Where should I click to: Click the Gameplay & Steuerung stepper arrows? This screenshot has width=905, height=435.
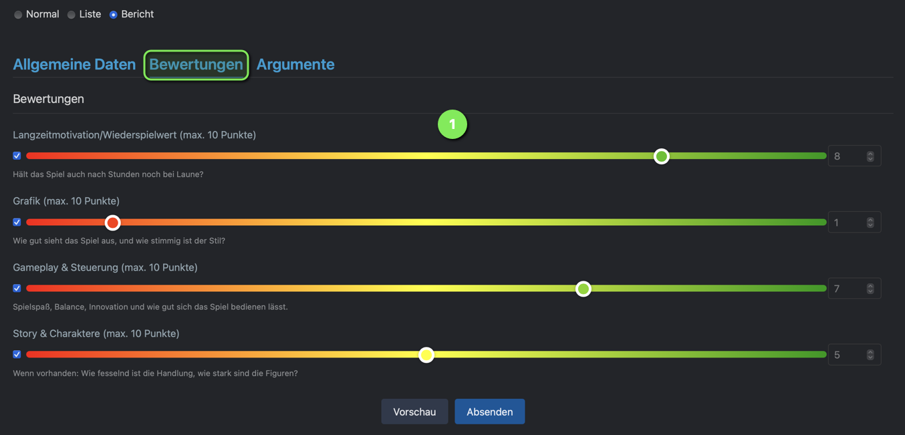tap(870, 289)
